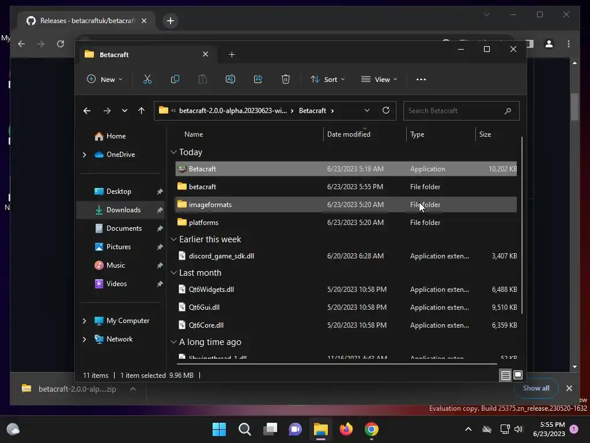This screenshot has width=590, height=443.
Task: Open Task View on taskbar
Action: pyautogui.click(x=270, y=429)
